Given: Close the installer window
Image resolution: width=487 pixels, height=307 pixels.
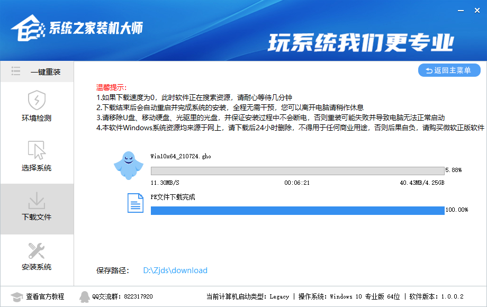Looking at the screenshot, I should pos(477,11).
